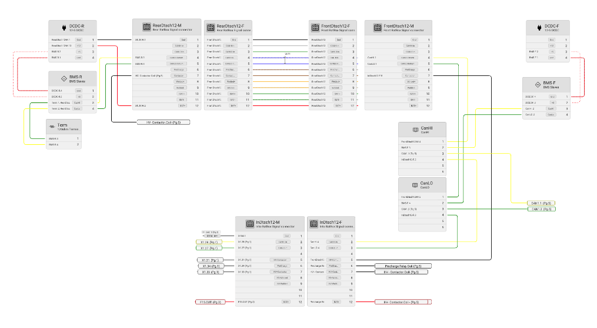Viewport: 597px width, 328px height.
Task: Open the CAN1.1 (Pg.5) yellow reference
Action: [x=541, y=203]
